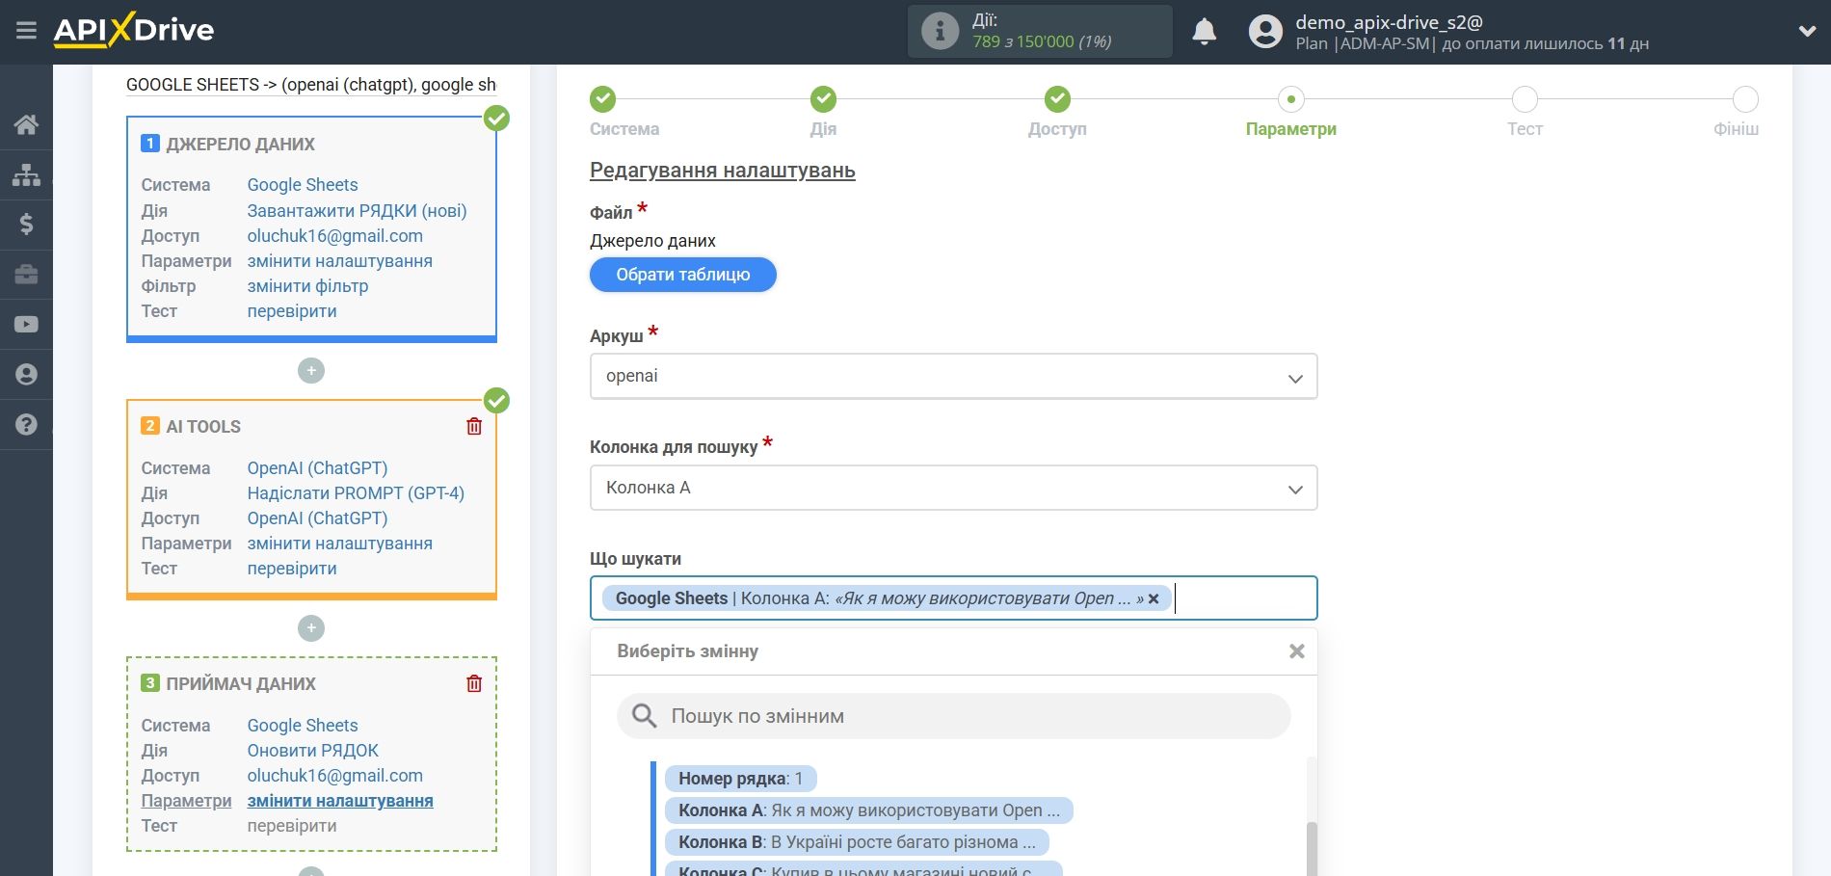Open Завантажити РЯДКИ (нові) link
The image size is (1831, 876).
[x=357, y=211]
